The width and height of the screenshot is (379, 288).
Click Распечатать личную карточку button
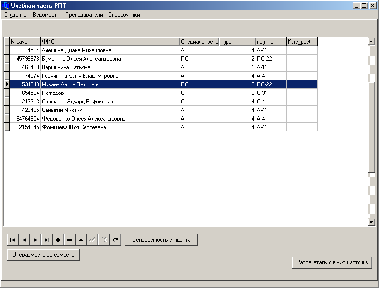click(332, 262)
